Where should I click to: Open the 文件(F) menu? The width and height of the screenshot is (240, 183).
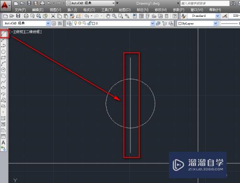click(x=21, y=10)
